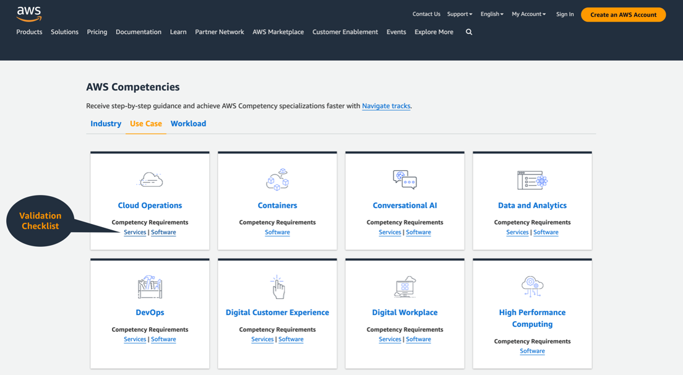Select the Learn menu item
Screen dimensions: 683x375
(178, 32)
